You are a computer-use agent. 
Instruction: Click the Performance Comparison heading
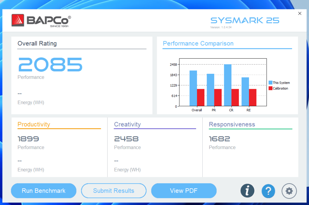198,44
